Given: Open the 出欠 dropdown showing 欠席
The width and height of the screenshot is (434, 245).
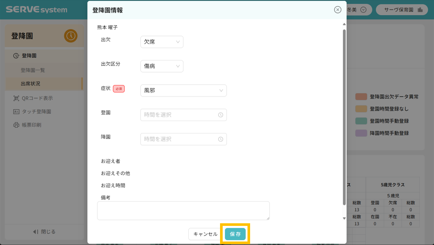Looking at the screenshot, I should [162, 42].
